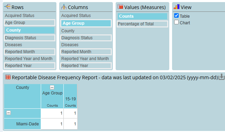Click the Columns panel icon

pos(64,7)
